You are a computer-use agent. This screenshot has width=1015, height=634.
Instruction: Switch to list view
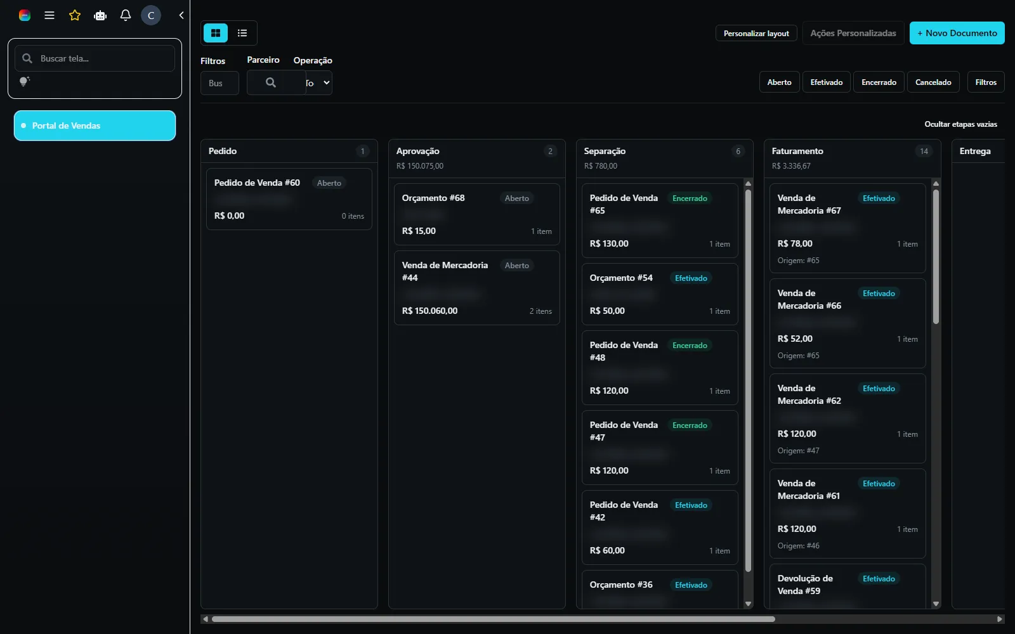pos(242,33)
